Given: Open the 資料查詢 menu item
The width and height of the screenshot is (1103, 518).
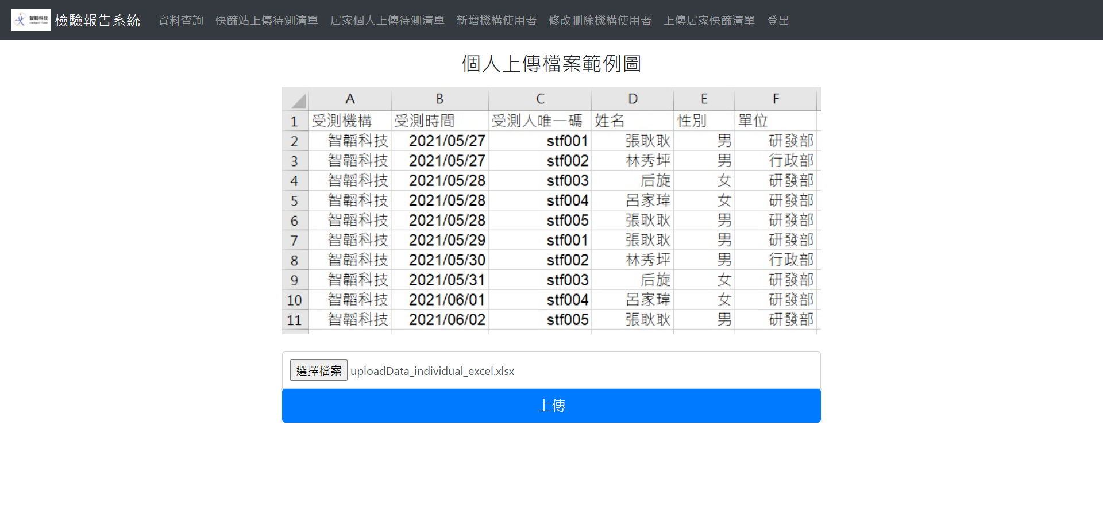Looking at the screenshot, I should [181, 21].
